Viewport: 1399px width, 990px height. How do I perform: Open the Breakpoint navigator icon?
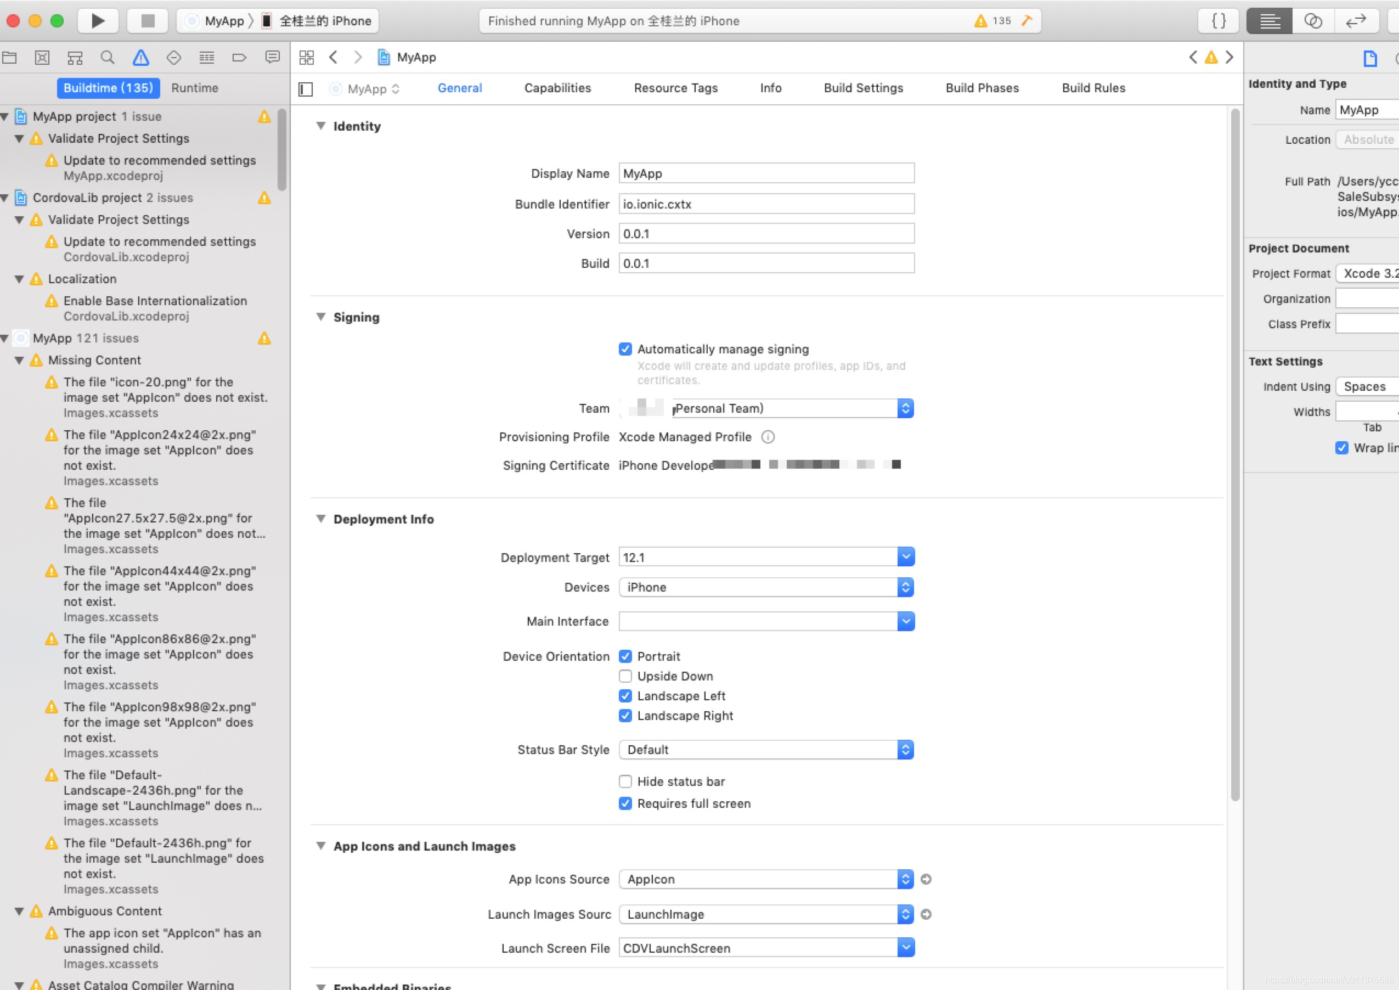pyautogui.click(x=239, y=57)
